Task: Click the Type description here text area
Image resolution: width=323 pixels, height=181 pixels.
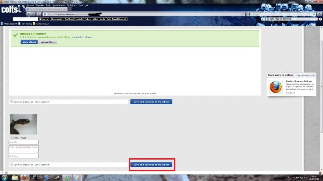Action: [x=24, y=149]
